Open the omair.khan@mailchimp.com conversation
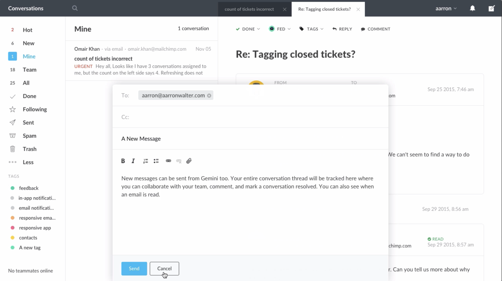 click(x=142, y=61)
